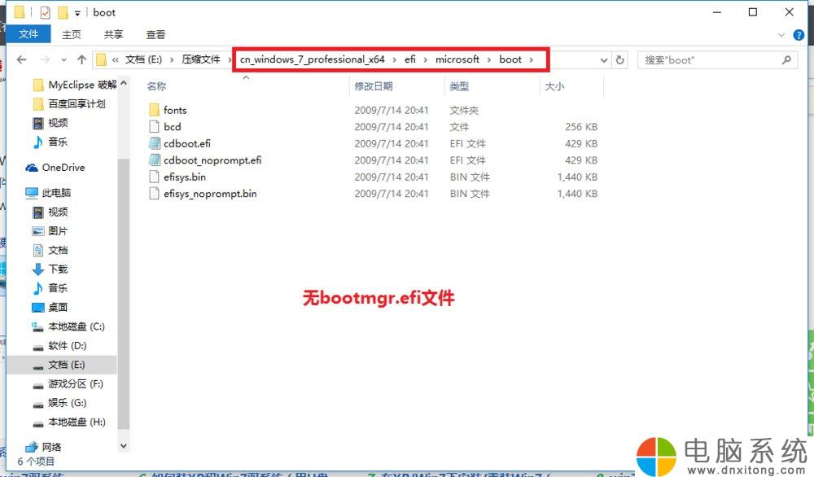Screen dimensions: 814x477
Task: Click the navigation pane scroll up arrow
Action: [124, 83]
